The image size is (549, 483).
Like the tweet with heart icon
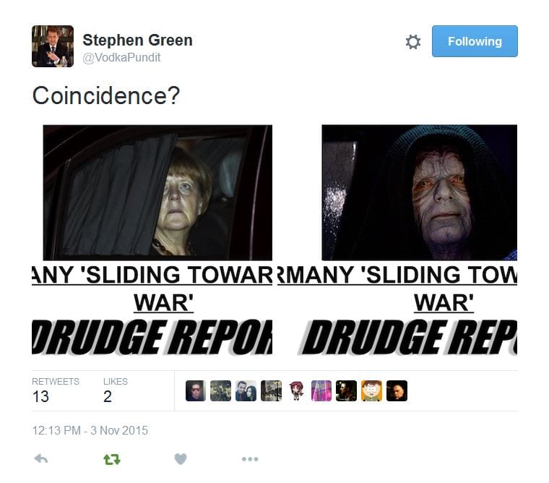[x=181, y=459]
